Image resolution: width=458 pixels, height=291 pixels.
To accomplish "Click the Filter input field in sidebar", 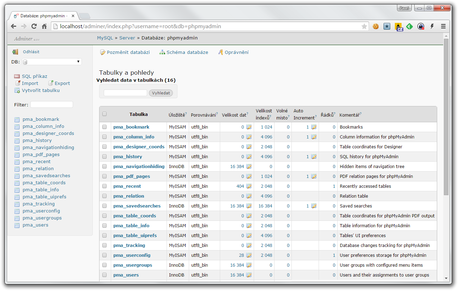I will pos(52,105).
